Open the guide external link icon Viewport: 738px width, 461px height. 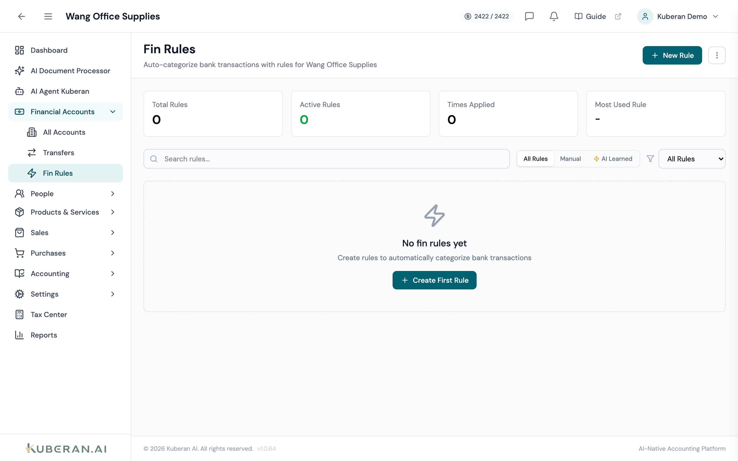pos(618,16)
